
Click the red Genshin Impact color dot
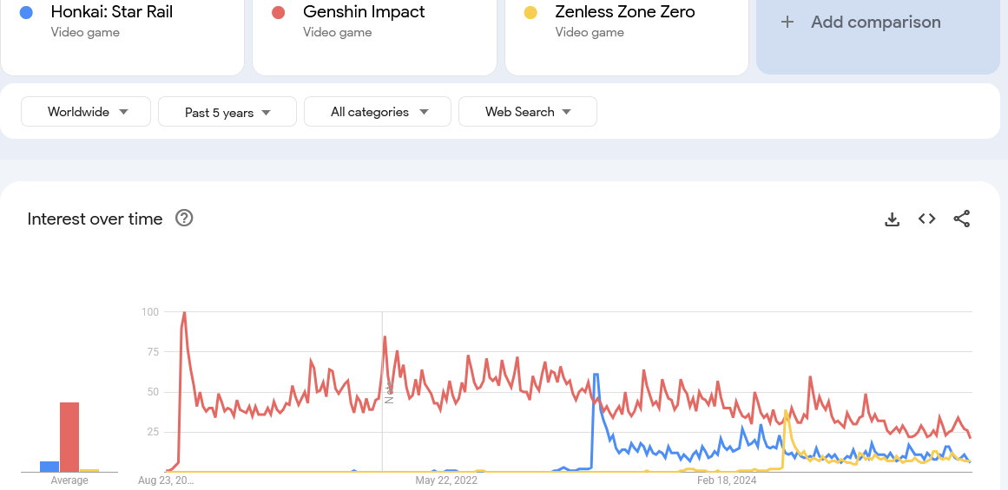click(x=279, y=13)
